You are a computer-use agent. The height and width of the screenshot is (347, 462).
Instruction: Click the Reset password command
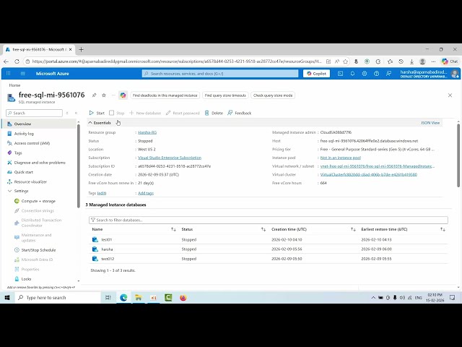coord(183,113)
